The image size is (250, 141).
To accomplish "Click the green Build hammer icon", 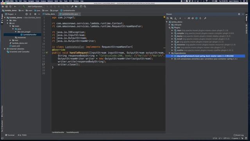I will 24,7.
